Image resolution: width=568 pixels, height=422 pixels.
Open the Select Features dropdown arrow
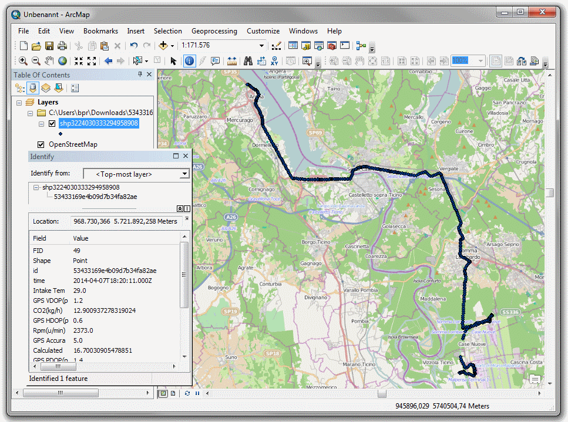[146, 61]
